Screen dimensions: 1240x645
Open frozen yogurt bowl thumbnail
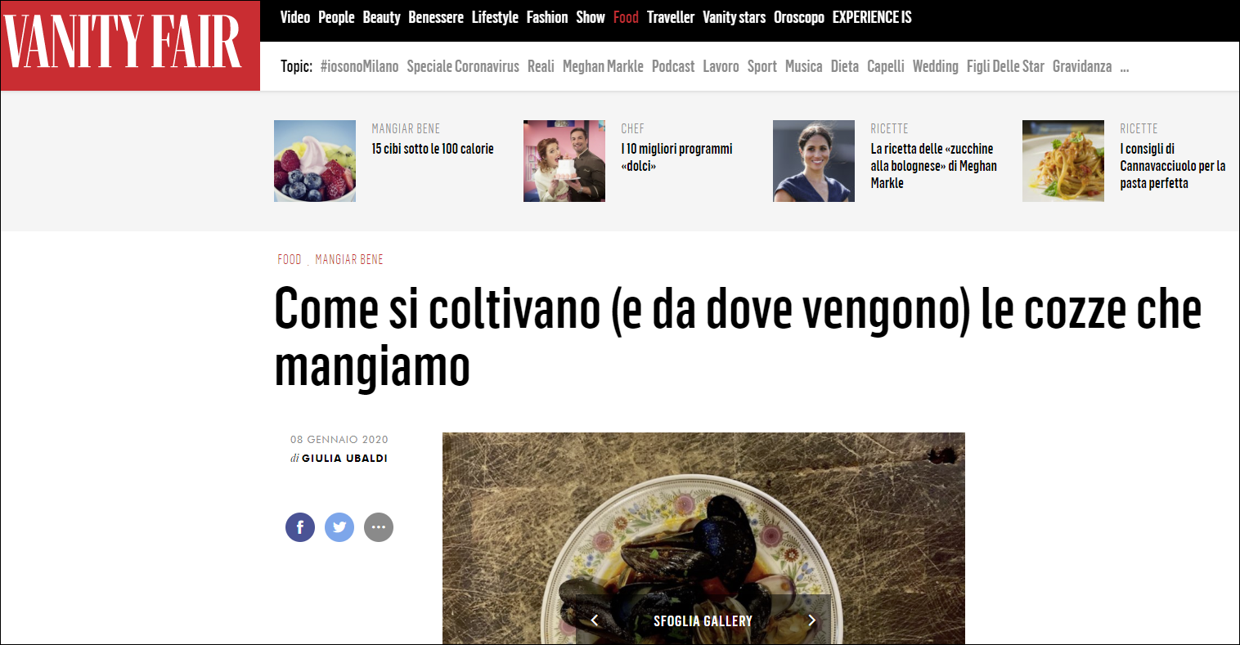tap(315, 161)
